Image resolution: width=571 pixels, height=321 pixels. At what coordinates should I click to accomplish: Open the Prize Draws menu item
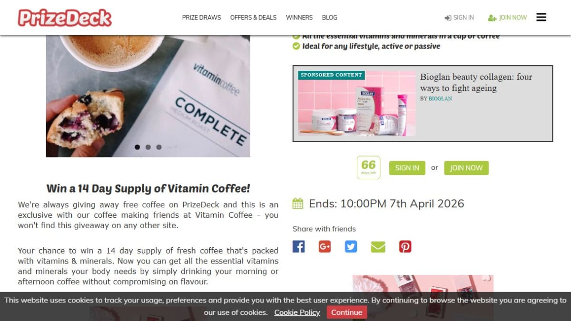[201, 18]
